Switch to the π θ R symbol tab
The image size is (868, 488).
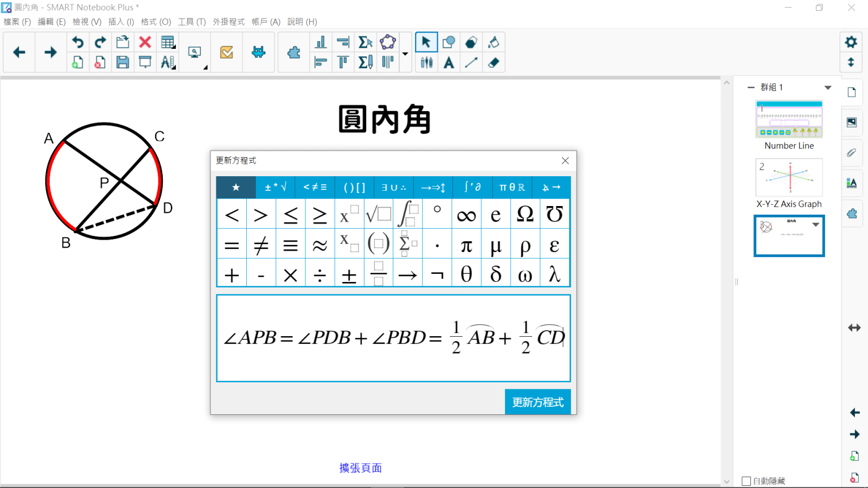coord(512,188)
